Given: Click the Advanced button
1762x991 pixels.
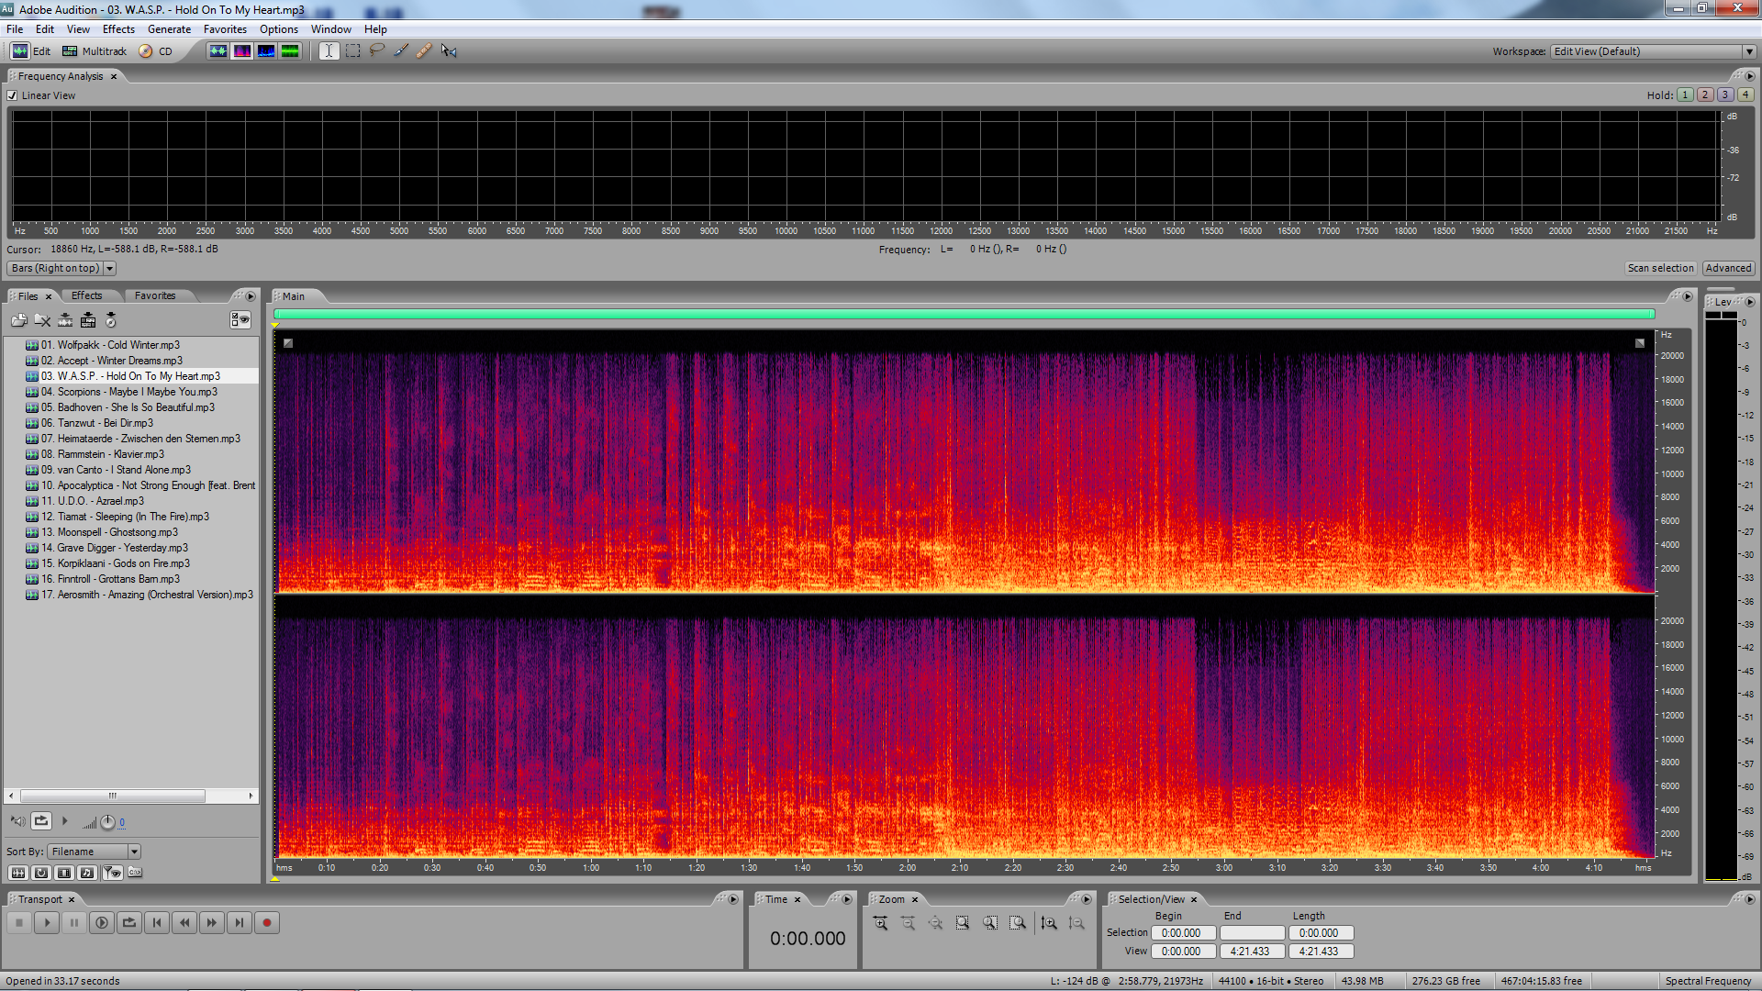Looking at the screenshot, I should [1728, 269].
